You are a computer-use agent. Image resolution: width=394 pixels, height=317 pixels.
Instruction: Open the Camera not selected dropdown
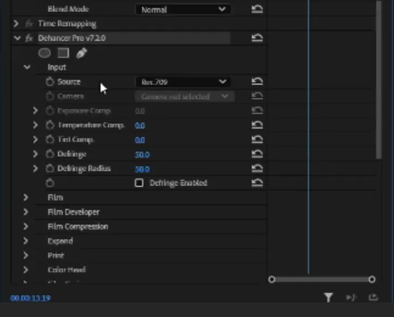(185, 96)
